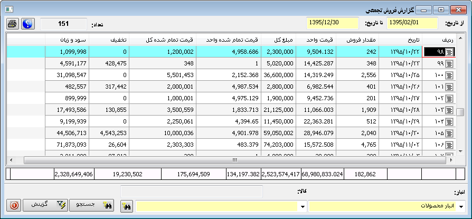Click the total profit 2,328,649,406 cell
The width and height of the screenshot is (472, 219).
coord(74,174)
